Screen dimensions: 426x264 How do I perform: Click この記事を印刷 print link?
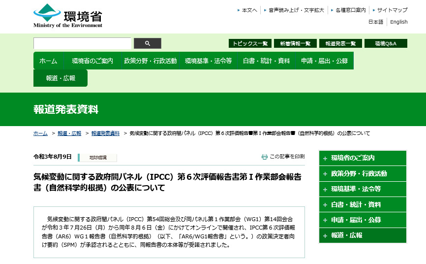coord(287,157)
